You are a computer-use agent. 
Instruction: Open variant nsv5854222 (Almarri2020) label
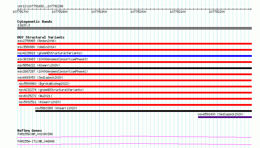pos(39,65)
